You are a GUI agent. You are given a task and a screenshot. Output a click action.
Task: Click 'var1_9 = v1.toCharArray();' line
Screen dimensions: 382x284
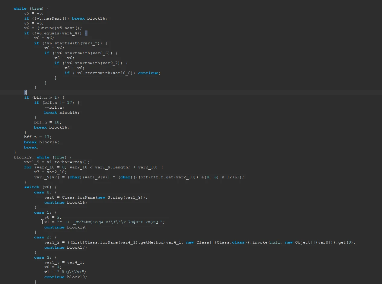tap(57, 162)
